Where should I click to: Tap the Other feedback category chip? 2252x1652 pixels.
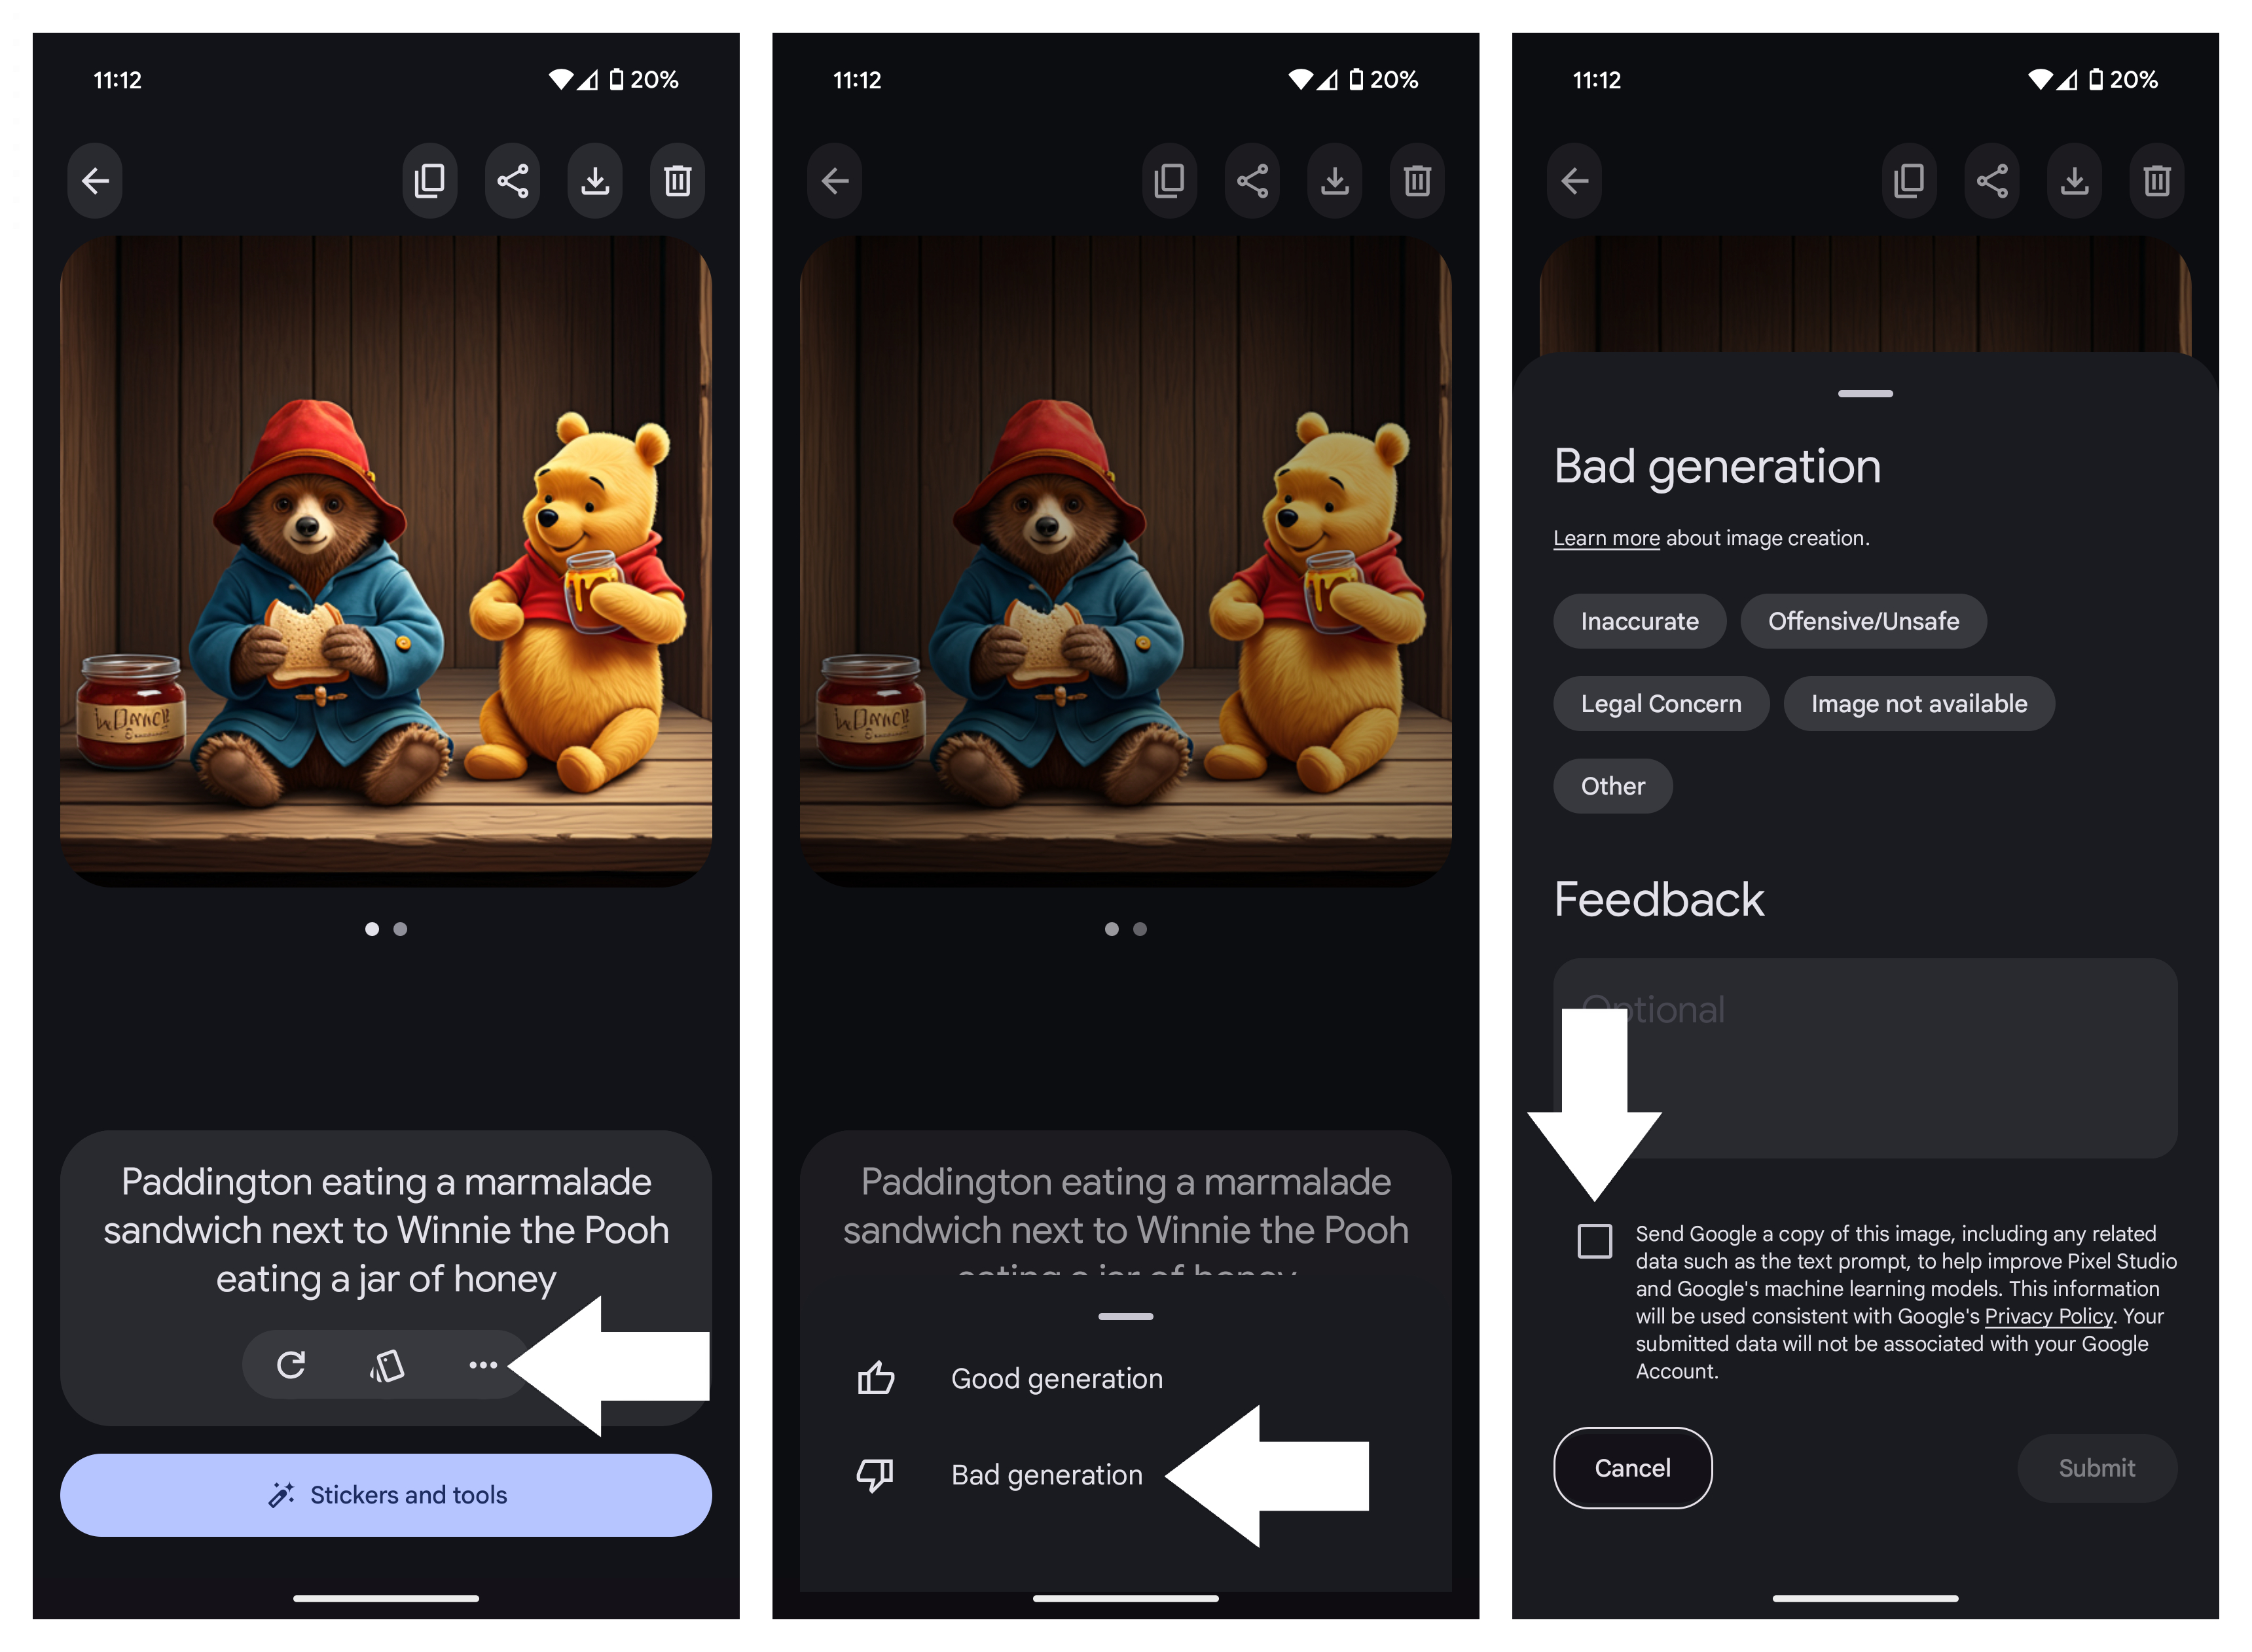pyautogui.click(x=1610, y=785)
